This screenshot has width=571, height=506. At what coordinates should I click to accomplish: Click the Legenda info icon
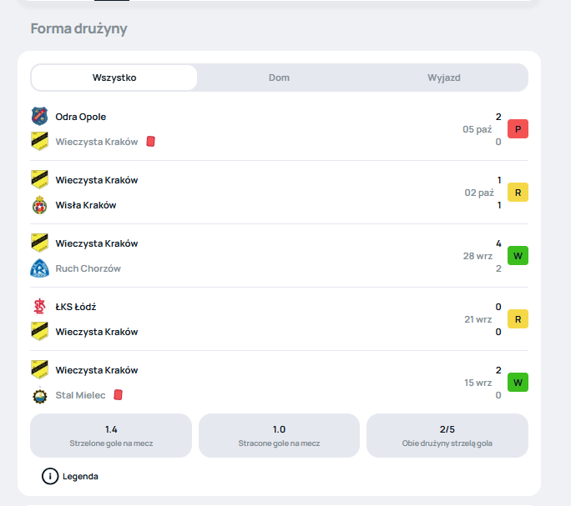point(50,477)
